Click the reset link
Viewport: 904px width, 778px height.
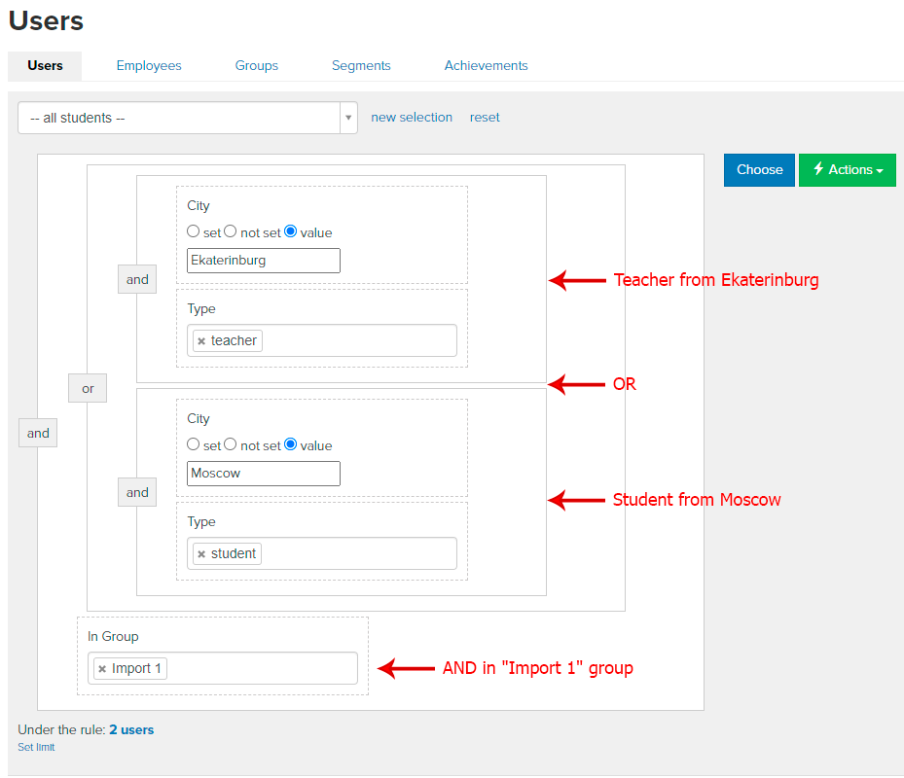(485, 118)
